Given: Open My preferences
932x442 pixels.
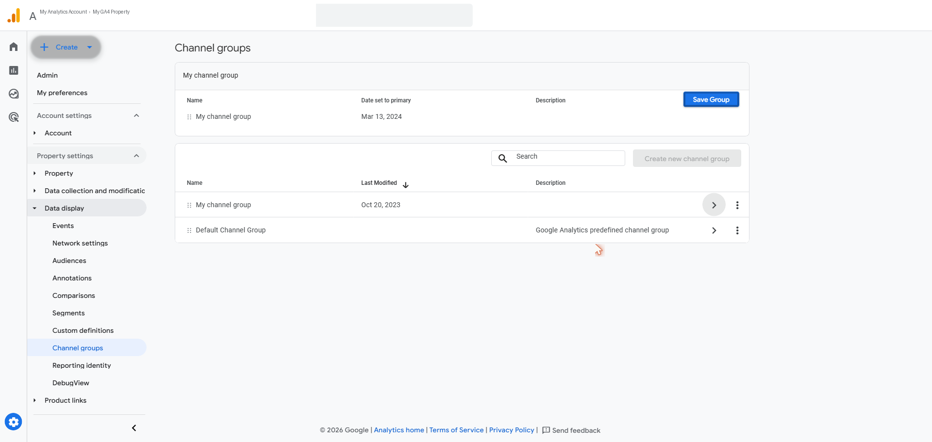Looking at the screenshot, I should click(62, 93).
